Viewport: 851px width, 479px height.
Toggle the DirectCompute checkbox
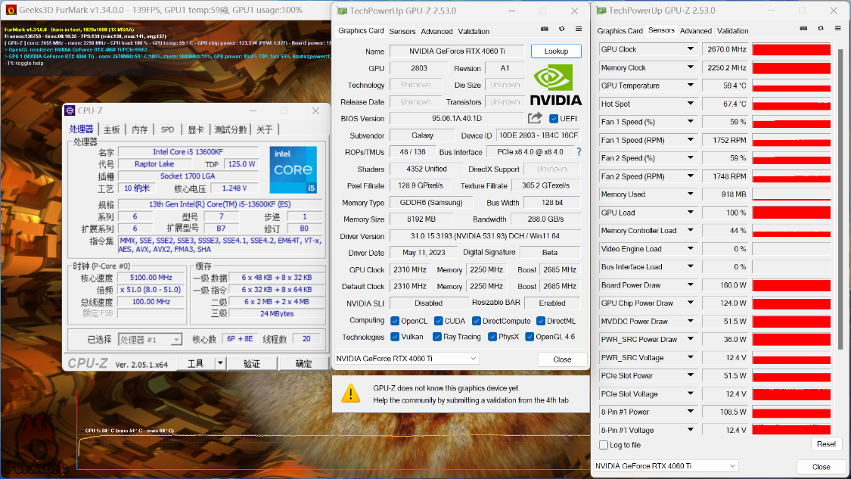click(477, 321)
